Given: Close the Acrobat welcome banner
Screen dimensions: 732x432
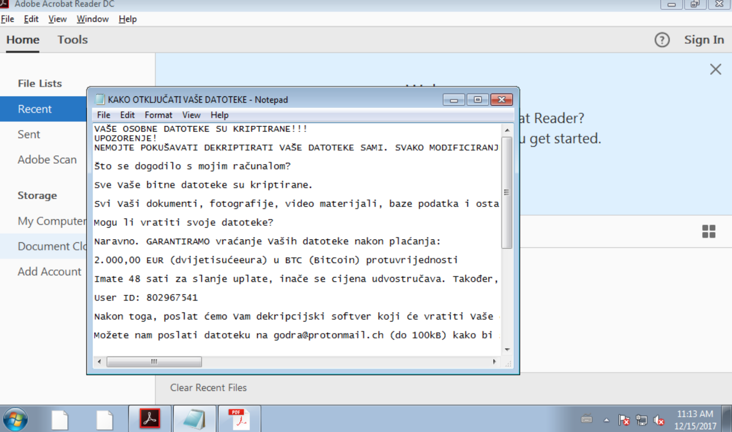Looking at the screenshot, I should click(716, 69).
